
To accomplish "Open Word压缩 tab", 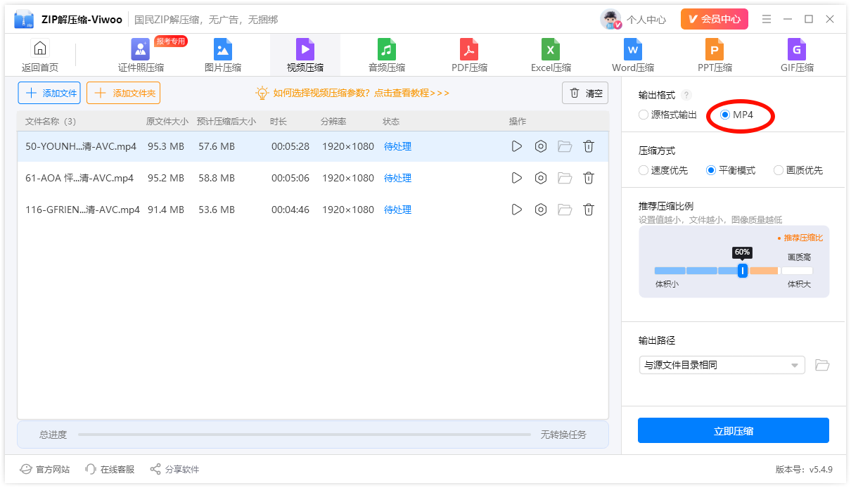I will (x=633, y=56).
